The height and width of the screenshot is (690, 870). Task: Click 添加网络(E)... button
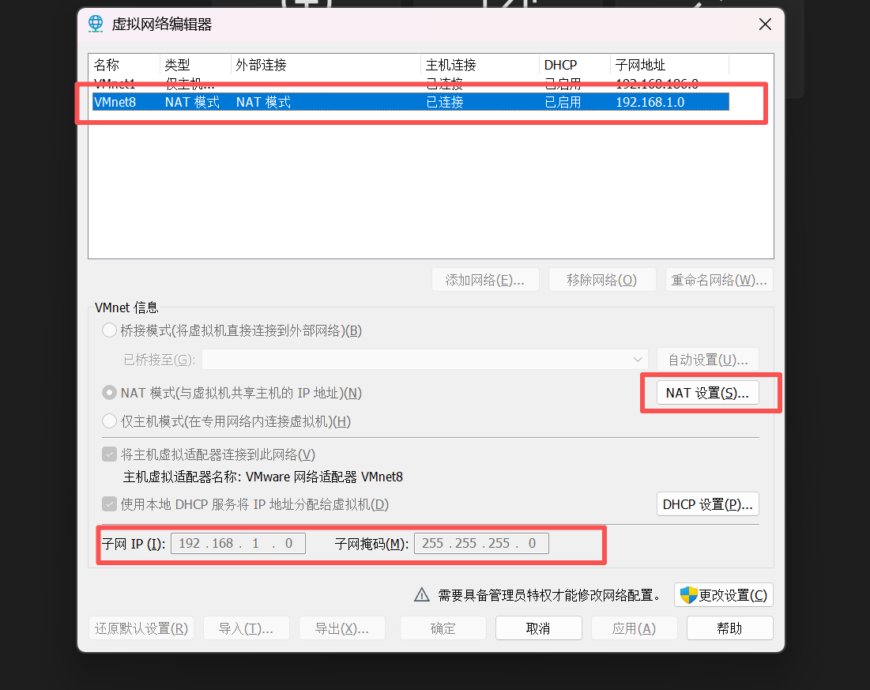[x=485, y=280]
